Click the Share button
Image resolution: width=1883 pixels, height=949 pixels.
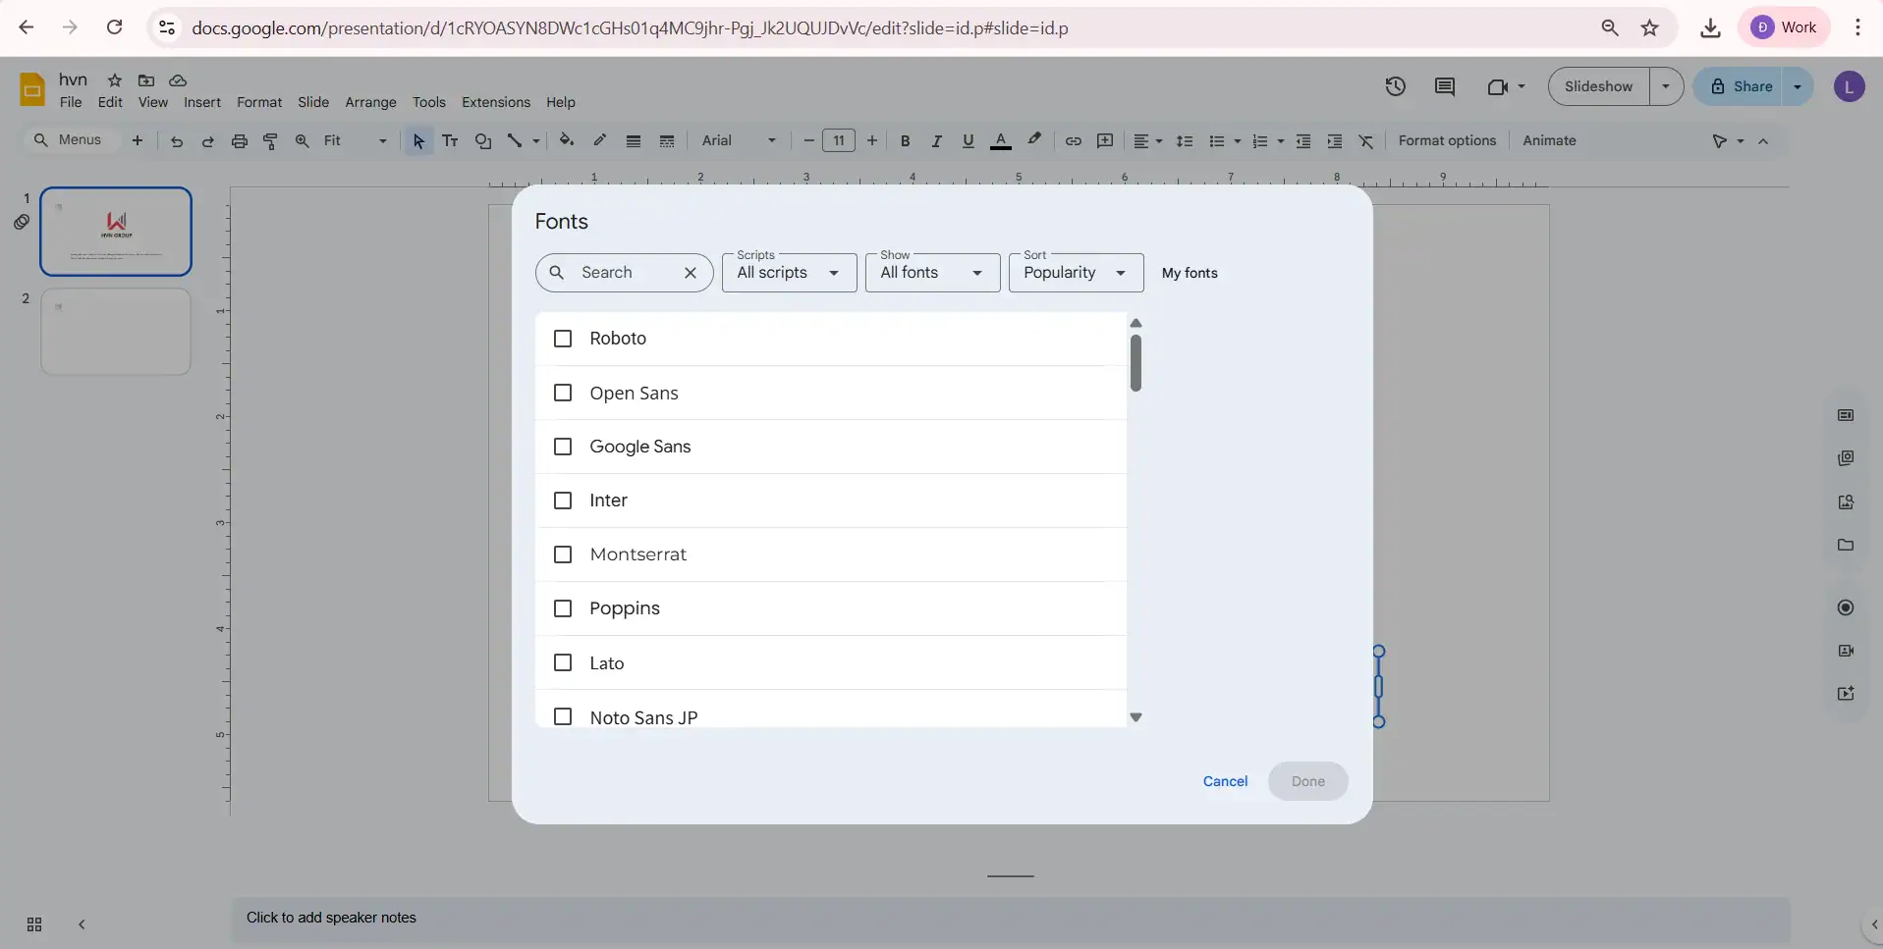point(1740,86)
